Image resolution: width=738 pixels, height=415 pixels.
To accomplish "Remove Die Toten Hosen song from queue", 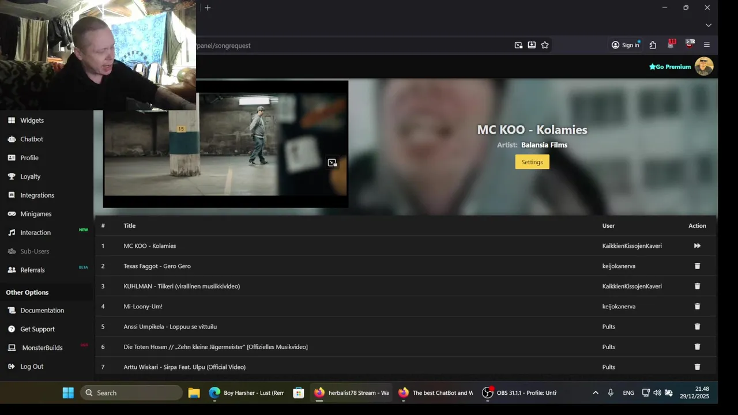I will point(697,346).
